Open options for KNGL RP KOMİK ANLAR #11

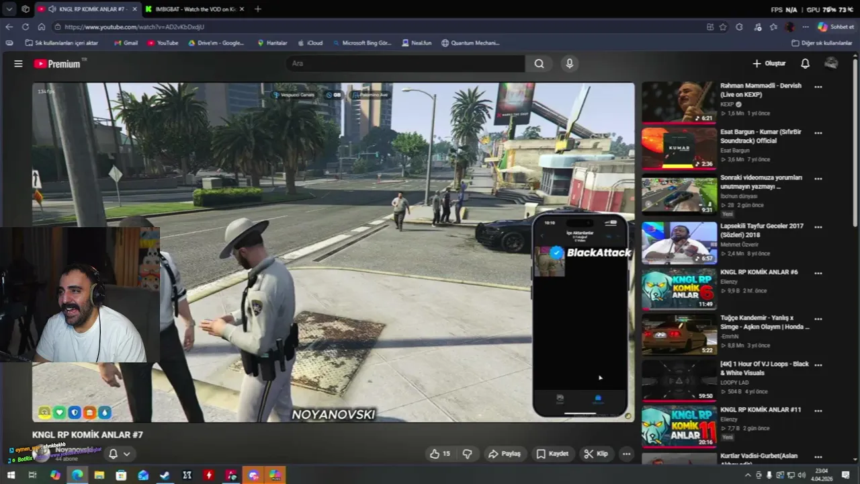pyautogui.click(x=818, y=411)
